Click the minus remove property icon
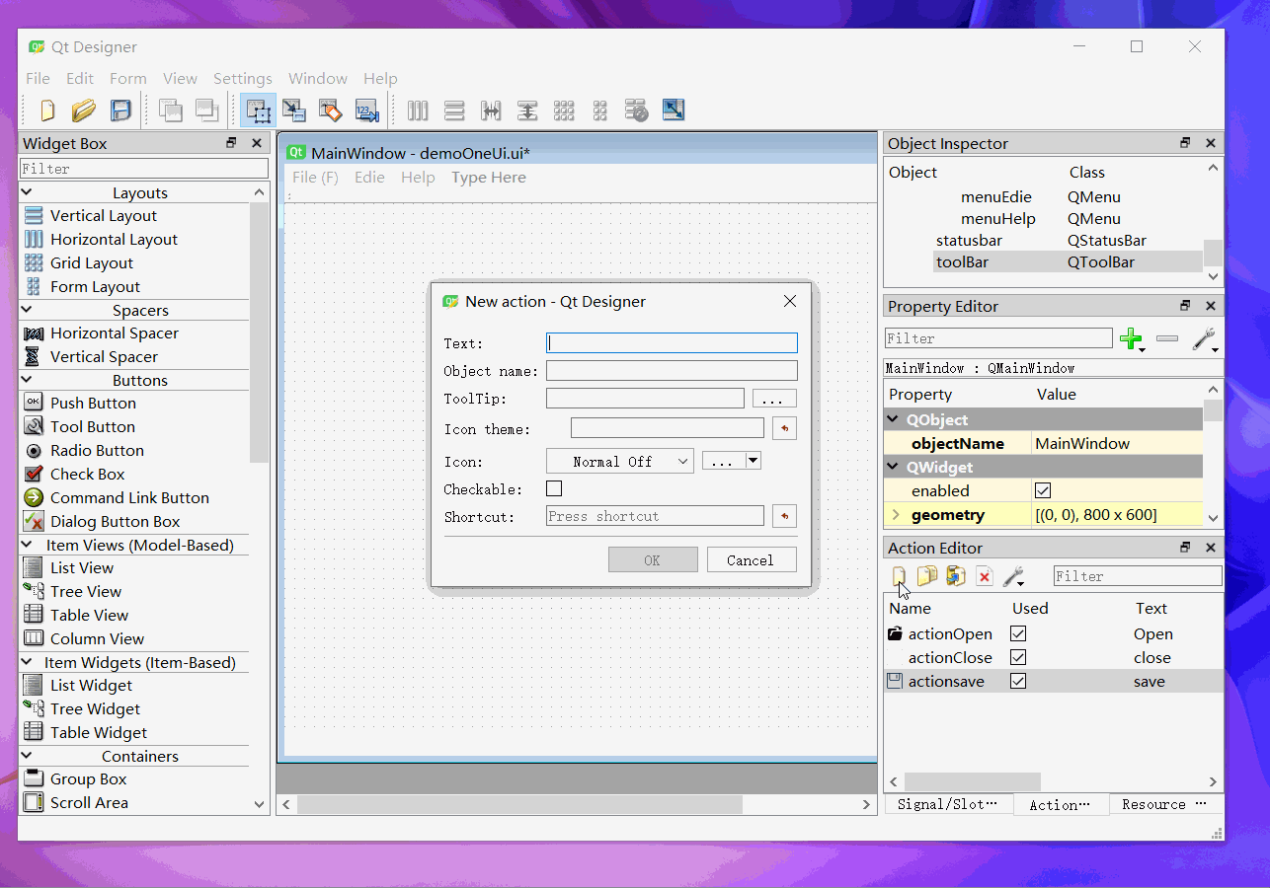The width and height of the screenshot is (1270, 888). (x=1167, y=338)
